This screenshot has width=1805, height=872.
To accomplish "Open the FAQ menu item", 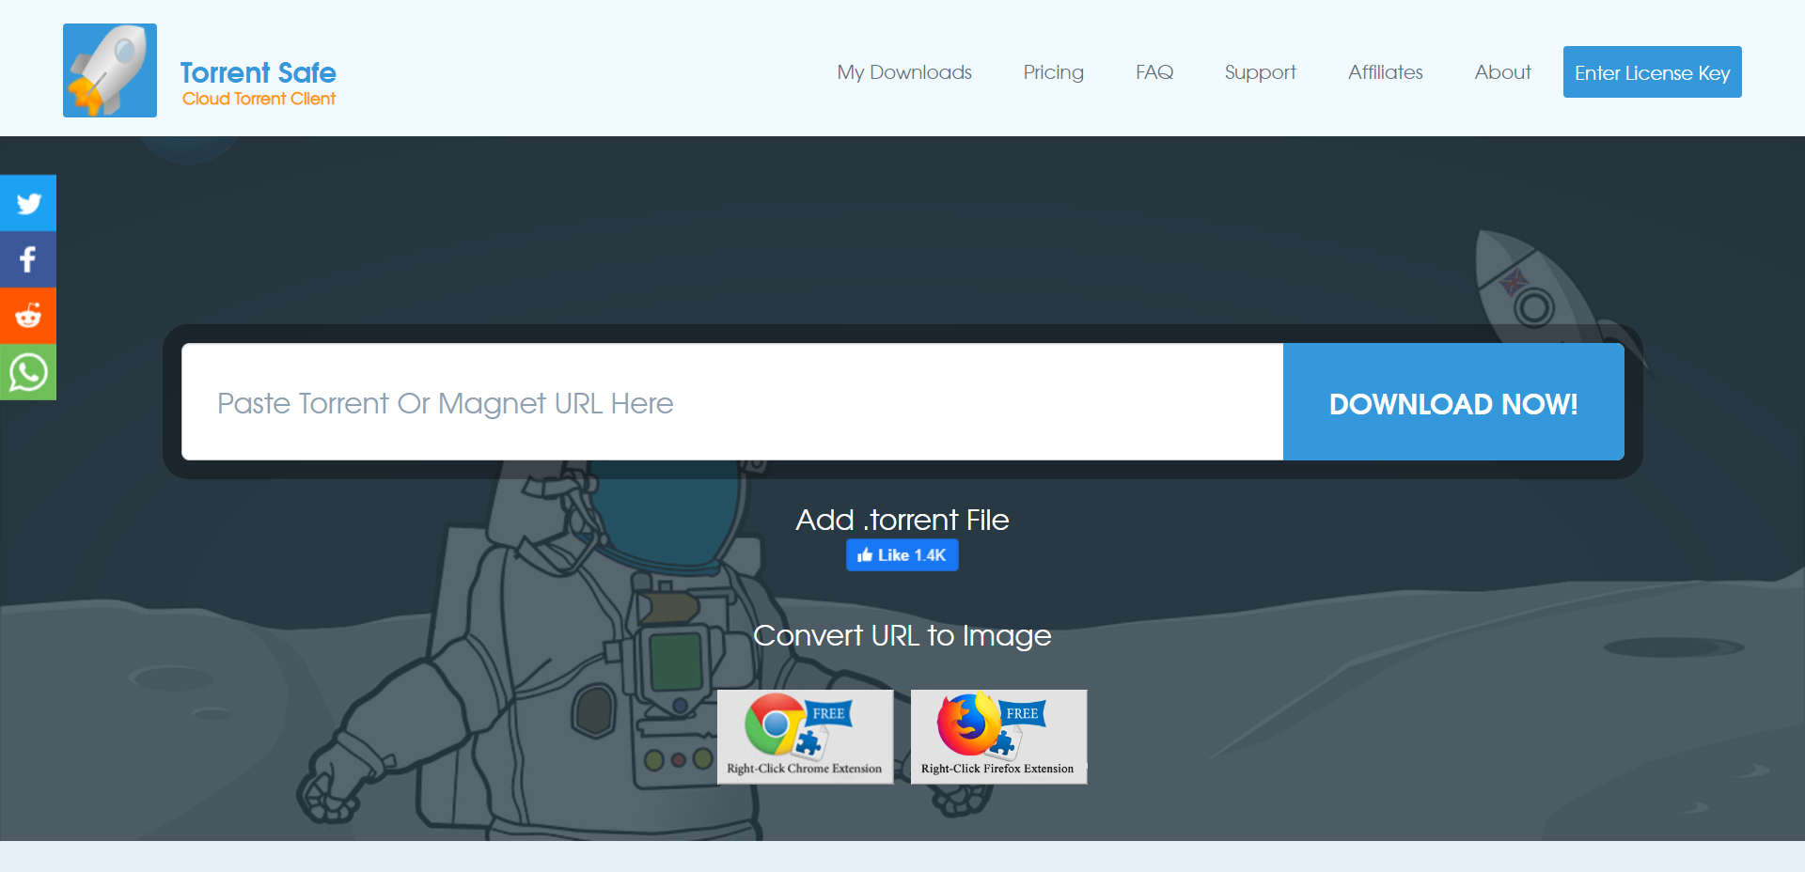I will (x=1154, y=72).
